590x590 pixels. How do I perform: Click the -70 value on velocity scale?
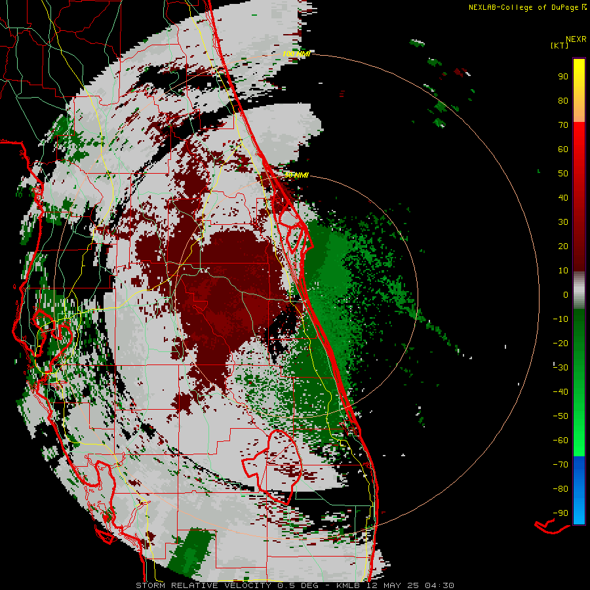pos(560,465)
